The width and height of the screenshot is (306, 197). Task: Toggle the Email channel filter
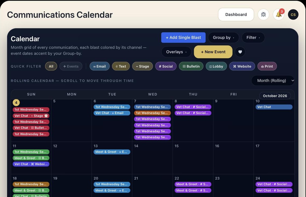pos(99,66)
